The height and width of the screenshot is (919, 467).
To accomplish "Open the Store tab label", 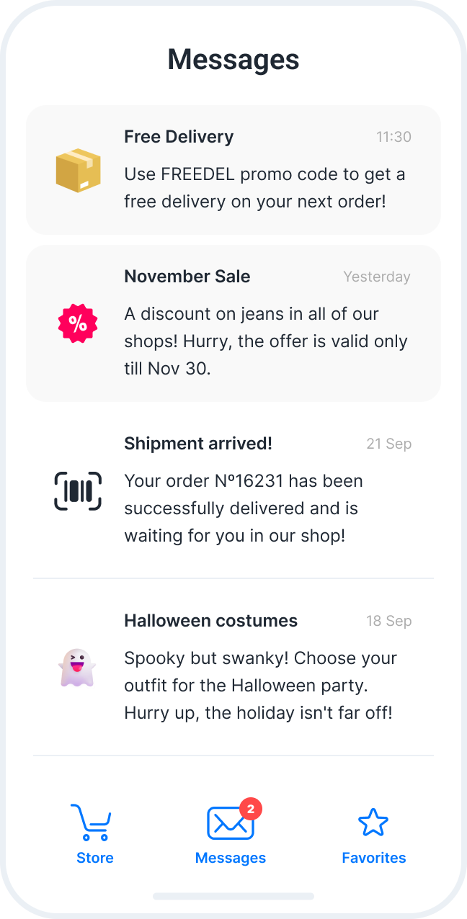I will (95, 858).
